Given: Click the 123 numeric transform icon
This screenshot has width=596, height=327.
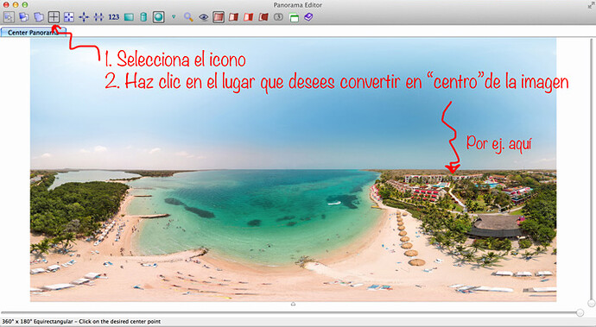Looking at the screenshot, I should pos(114,17).
